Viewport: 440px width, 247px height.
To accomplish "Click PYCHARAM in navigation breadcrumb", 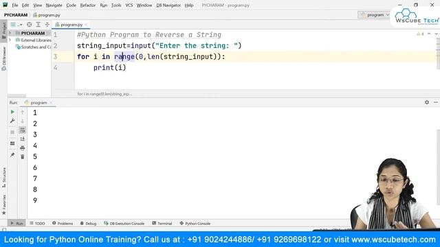I will (x=16, y=15).
